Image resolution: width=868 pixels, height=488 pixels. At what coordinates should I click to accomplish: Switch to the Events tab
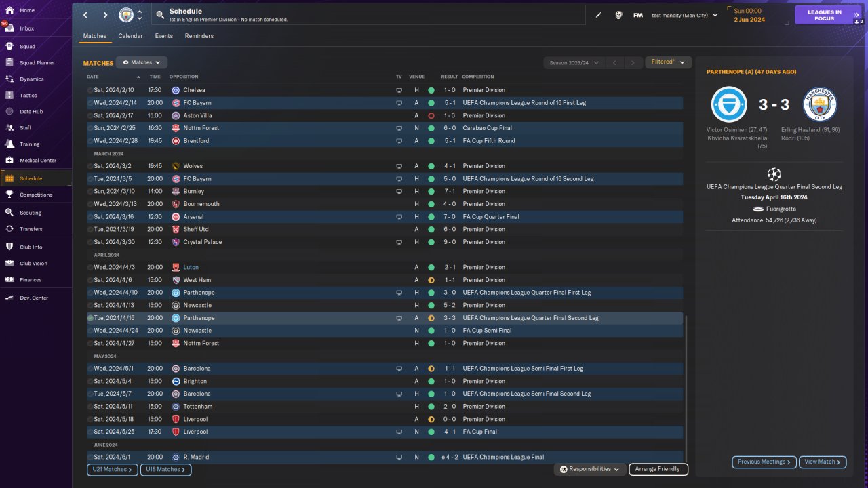pyautogui.click(x=163, y=36)
